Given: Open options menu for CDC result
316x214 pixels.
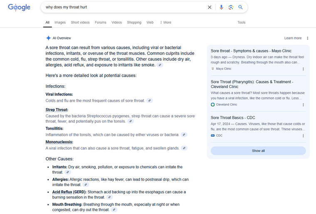Looking at the screenshot, I should tap(303, 136).
